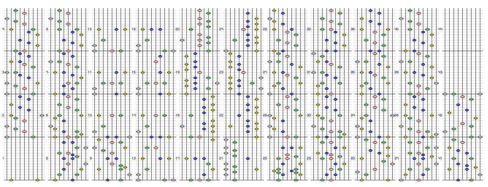Select measure number 23

pos(221,72)
